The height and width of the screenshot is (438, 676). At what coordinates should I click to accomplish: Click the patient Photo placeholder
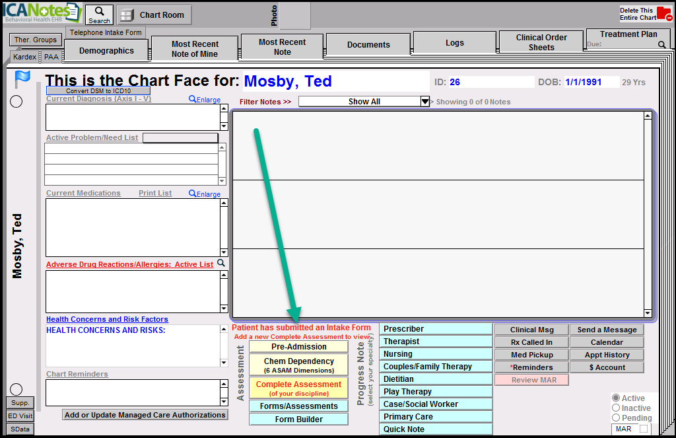[x=294, y=15]
